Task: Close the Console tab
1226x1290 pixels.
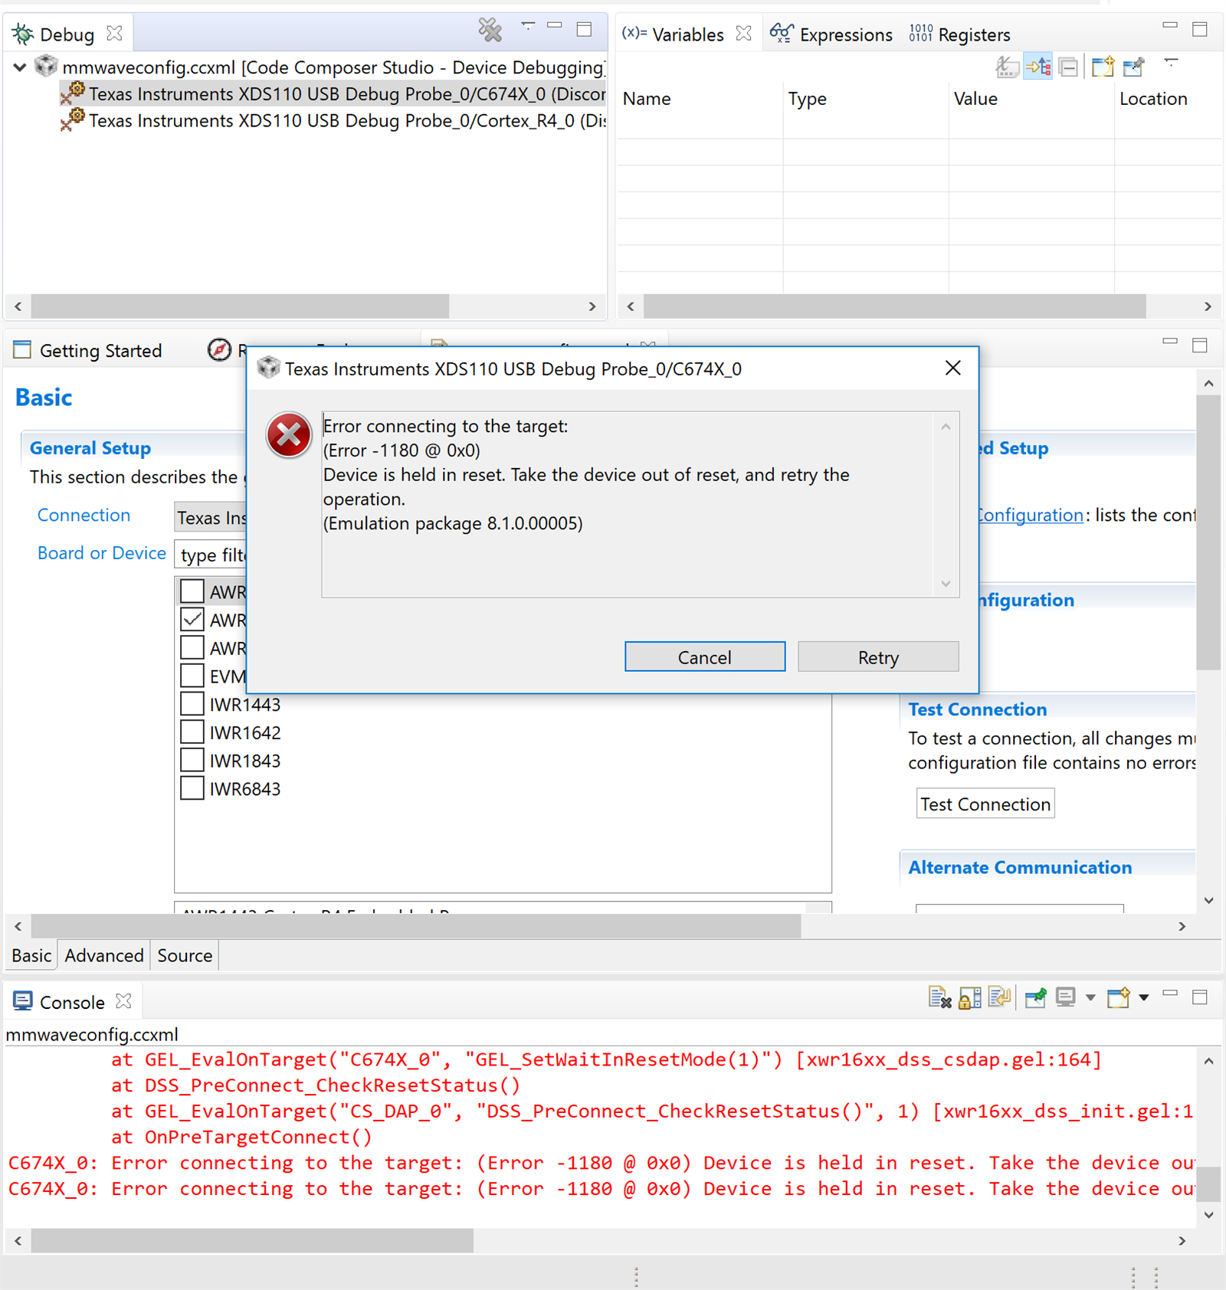Action: pos(123,1001)
